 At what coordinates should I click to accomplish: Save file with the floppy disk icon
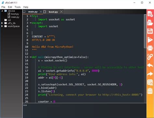point(150,31)
